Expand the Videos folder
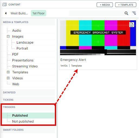Viewport: 139px width, 138px height. click(8, 78)
